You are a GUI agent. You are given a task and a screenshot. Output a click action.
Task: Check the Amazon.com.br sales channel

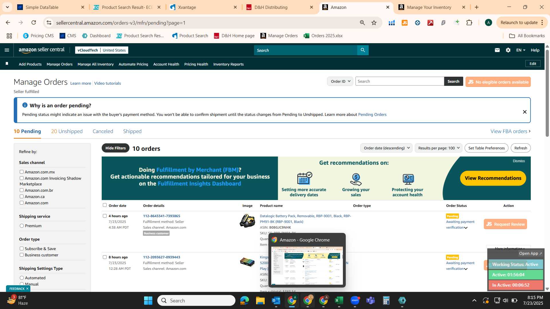point(21,190)
